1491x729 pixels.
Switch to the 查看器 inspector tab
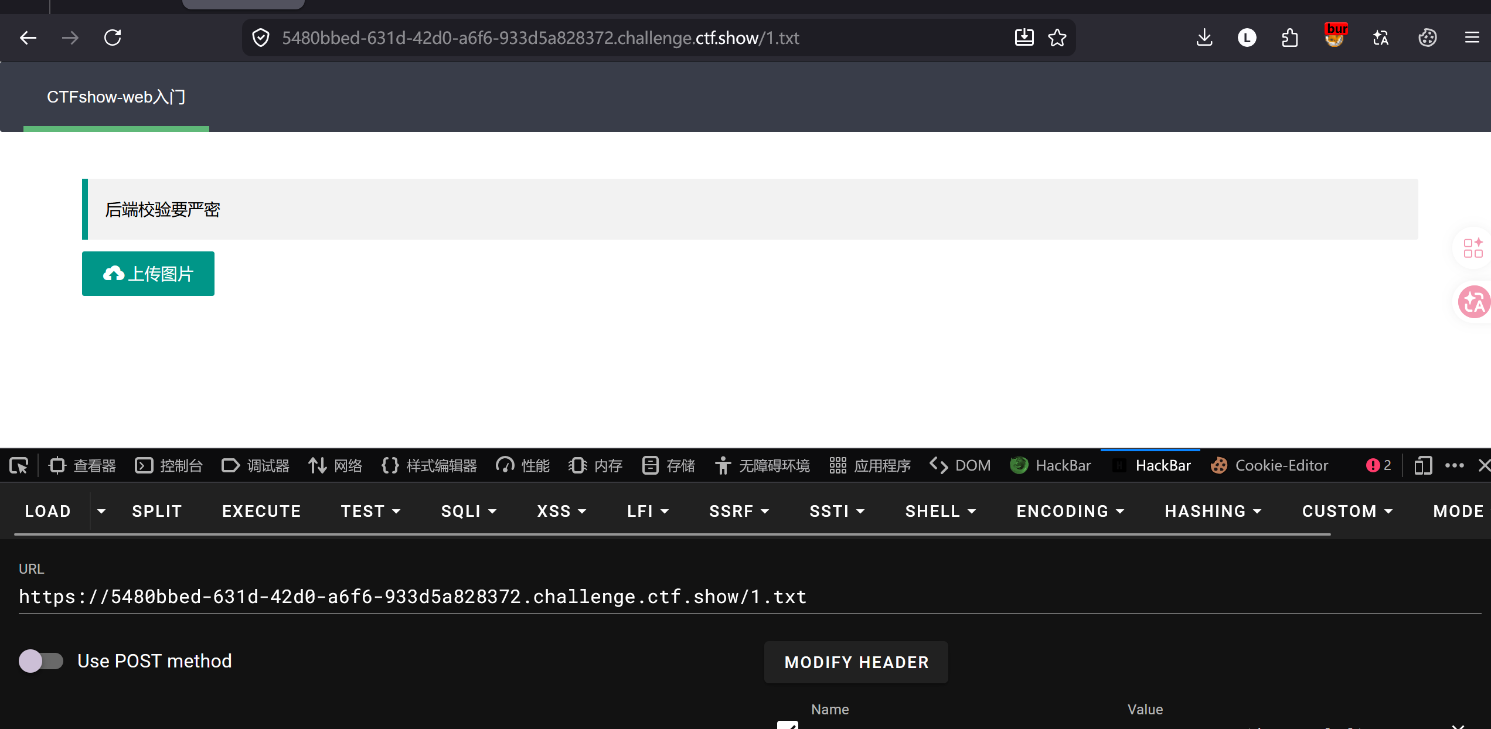[83, 466]
